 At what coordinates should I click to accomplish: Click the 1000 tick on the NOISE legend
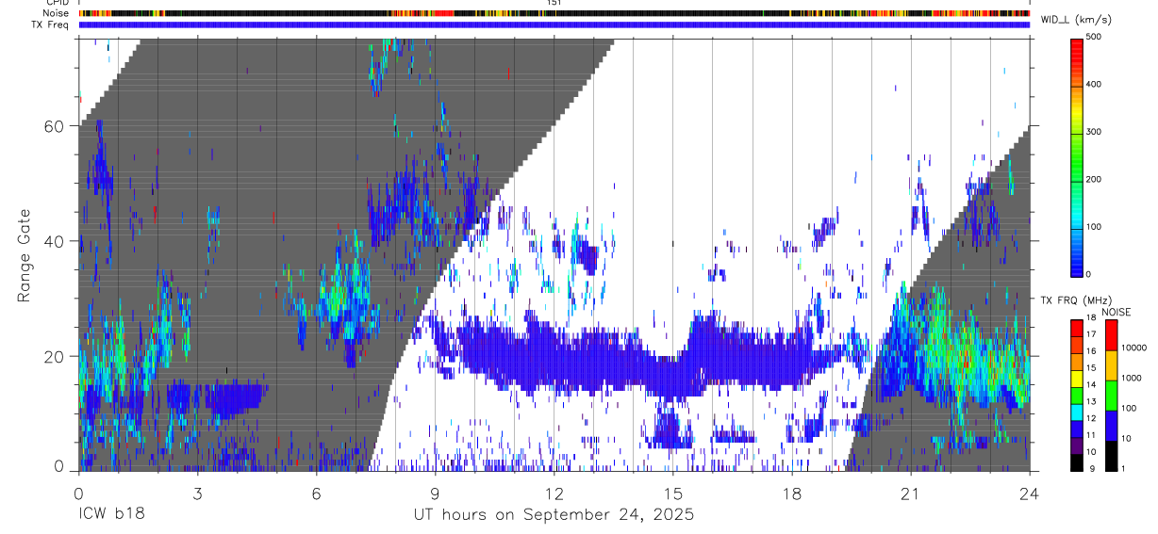(x=1131, y=379)
